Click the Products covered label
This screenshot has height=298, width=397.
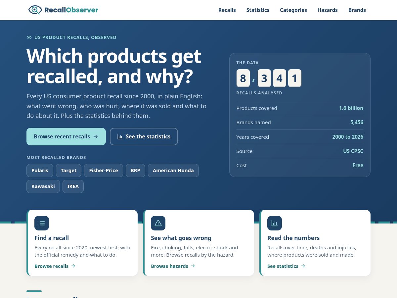click(257, 108)
